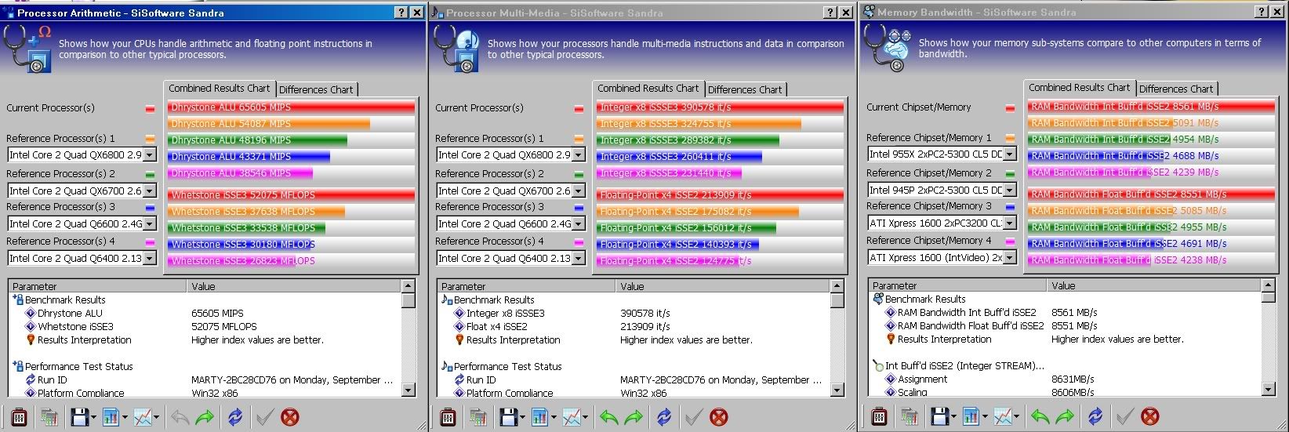Click Benchmark Results heading in Memory Bandwidth list
Viewport: 1289px width, 432px height.
tap(925, 299)
